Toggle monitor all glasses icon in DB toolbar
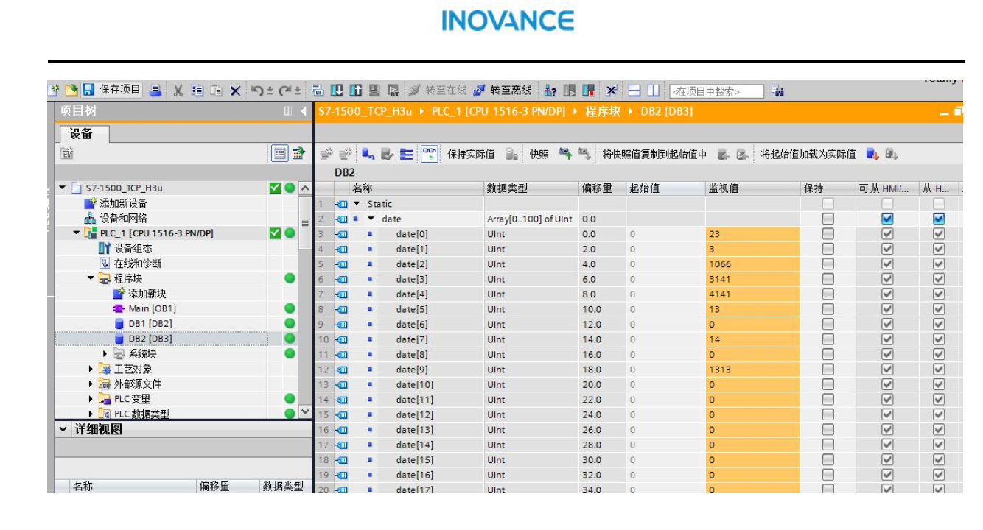The image size is (983, 530). click(429, 154)
